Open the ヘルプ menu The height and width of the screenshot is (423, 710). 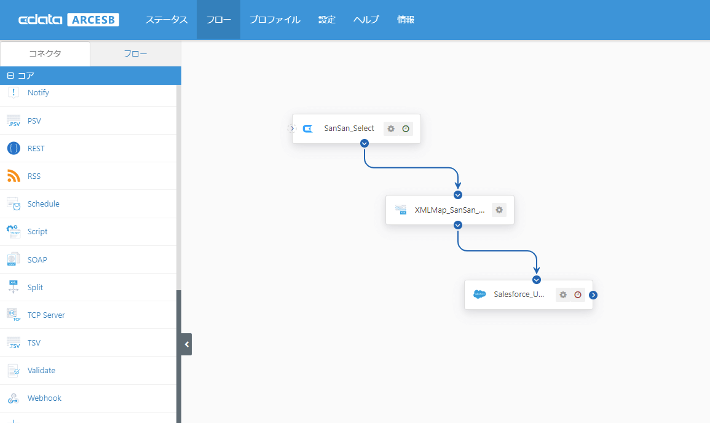point(366,20)
